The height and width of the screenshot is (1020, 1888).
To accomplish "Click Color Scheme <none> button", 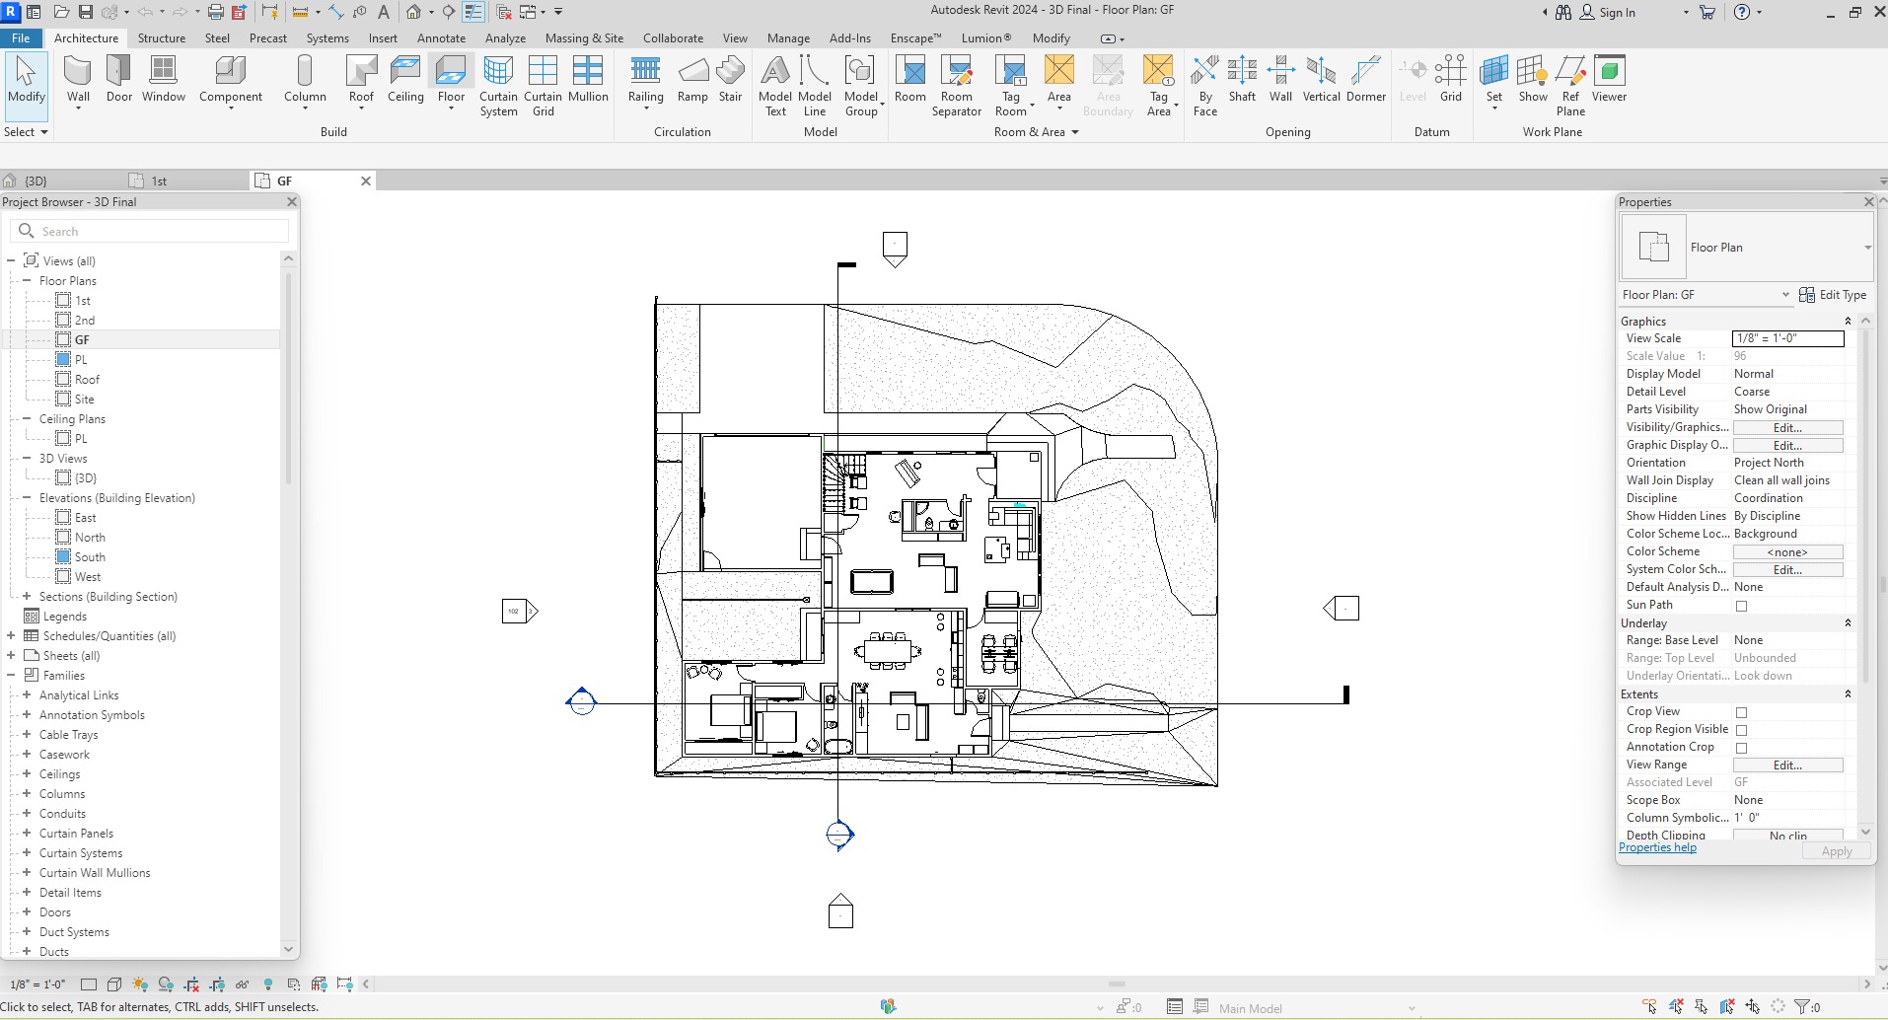I will pos(1787,552).
